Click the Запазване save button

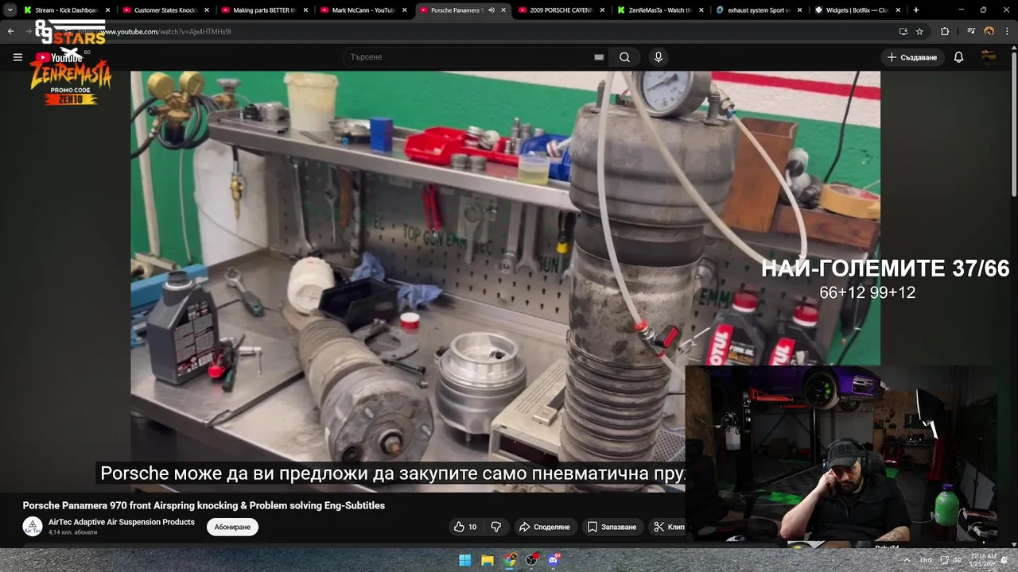(612, 527)
